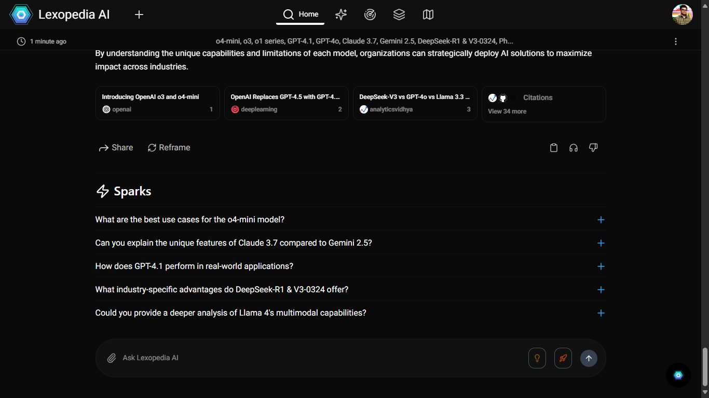The height and width of the screenshot is (398, 709).
Task: Open the radar target icon tab
Action: (x=370, y=15)
